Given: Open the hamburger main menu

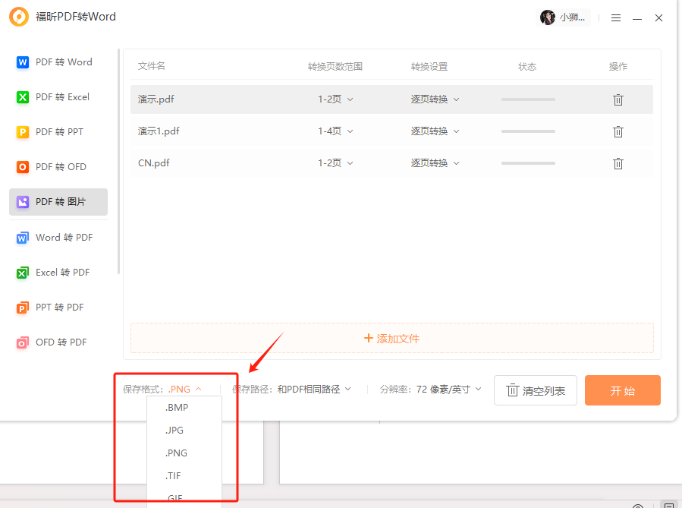Looking at the screenshot, I should [615, 18].
